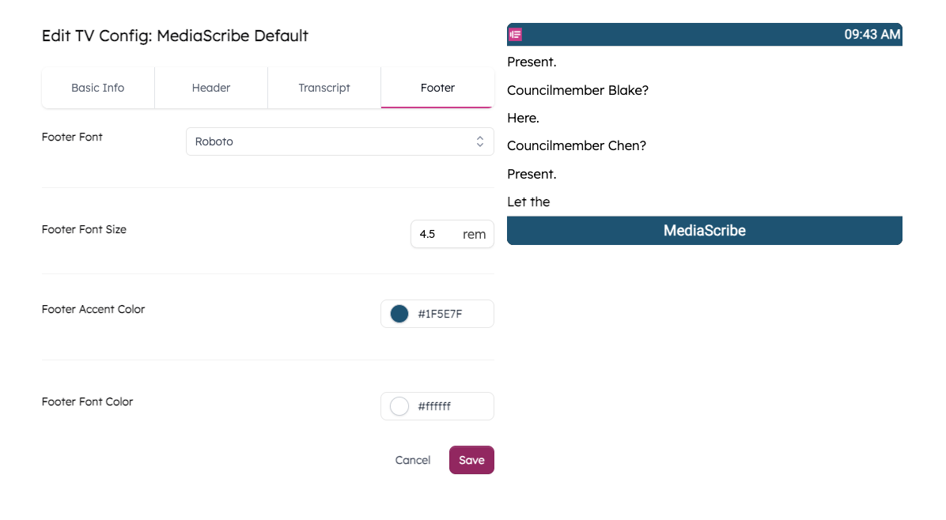
Task: Click the active Footer tab
Action: tap(437, 88)
